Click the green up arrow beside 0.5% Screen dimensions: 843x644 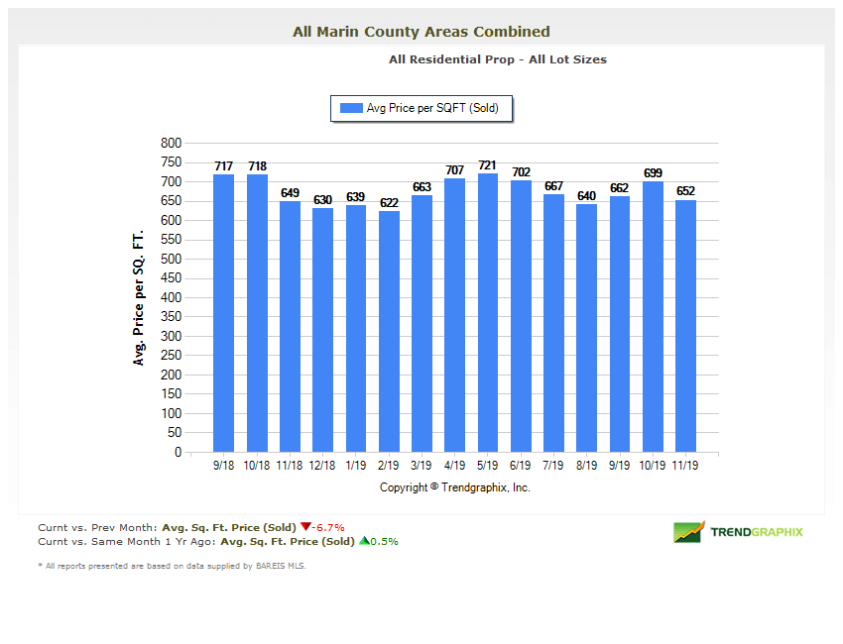point(364,541)
